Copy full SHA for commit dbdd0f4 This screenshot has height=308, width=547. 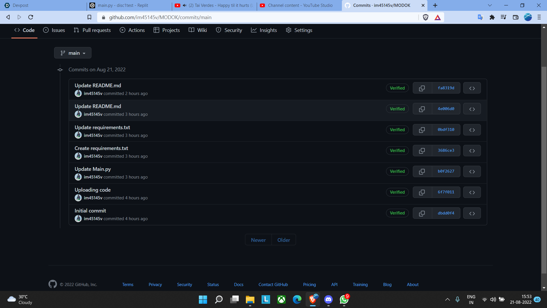click(x=422, y=213)
